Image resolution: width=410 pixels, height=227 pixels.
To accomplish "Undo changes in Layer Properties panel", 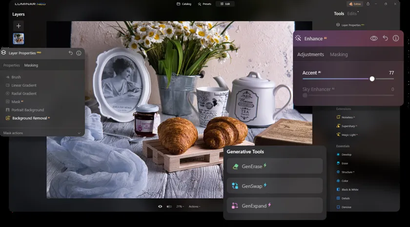I will coord(71,53).
